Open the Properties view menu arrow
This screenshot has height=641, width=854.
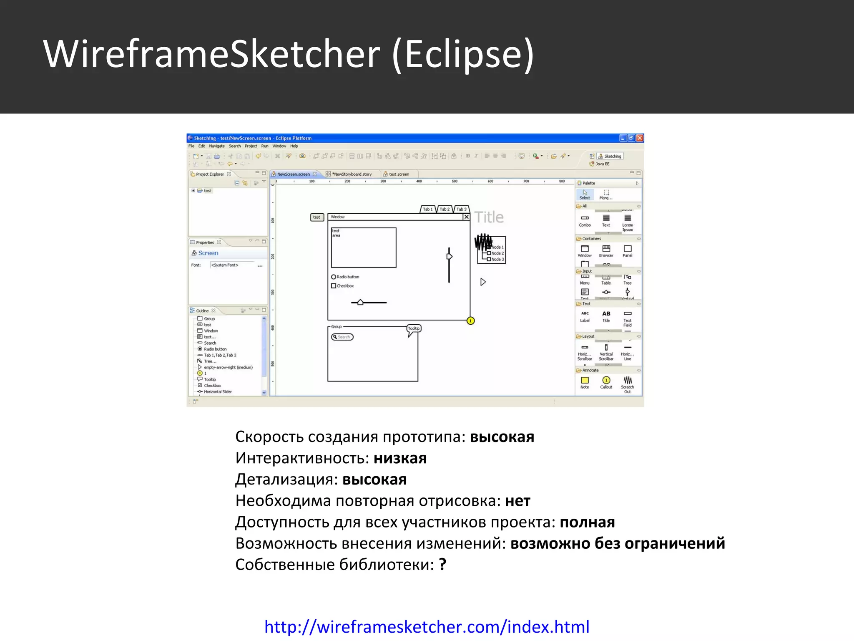[251, 241]
